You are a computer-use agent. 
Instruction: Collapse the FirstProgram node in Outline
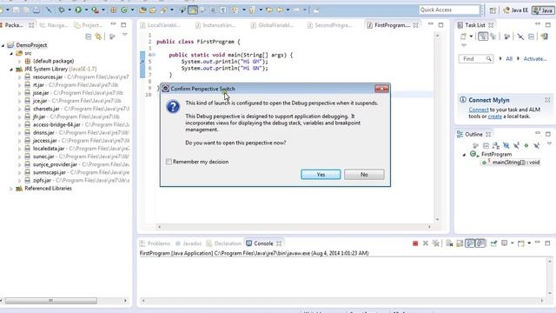click(464, 155)
